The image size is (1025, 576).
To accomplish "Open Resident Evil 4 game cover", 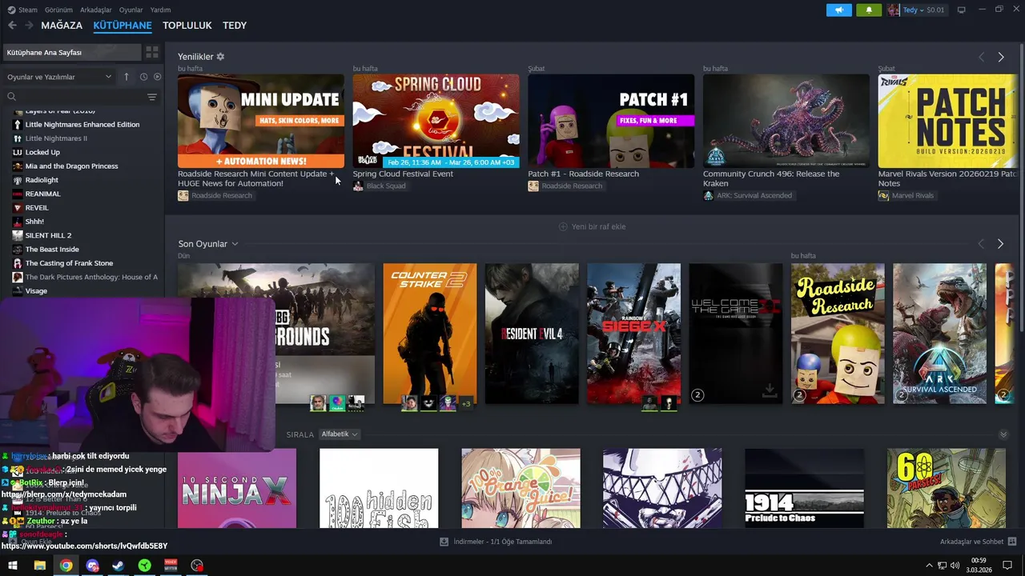I will click(x=532, y=334).
